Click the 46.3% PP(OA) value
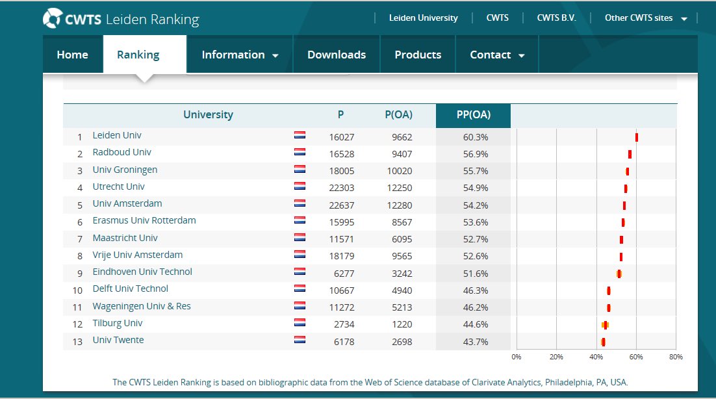The width and height of the screenshot is (716, 399). pos(476,290)
